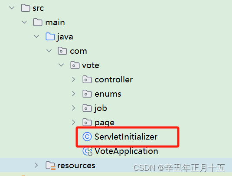
Task: Click the controller package icon
Action: [x=87, y=79]
